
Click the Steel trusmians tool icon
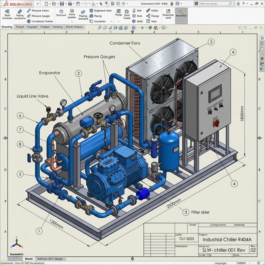click(x=7, y=11)
